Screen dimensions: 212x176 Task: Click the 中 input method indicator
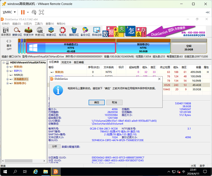pyautogui.click(x=183, y=172)
